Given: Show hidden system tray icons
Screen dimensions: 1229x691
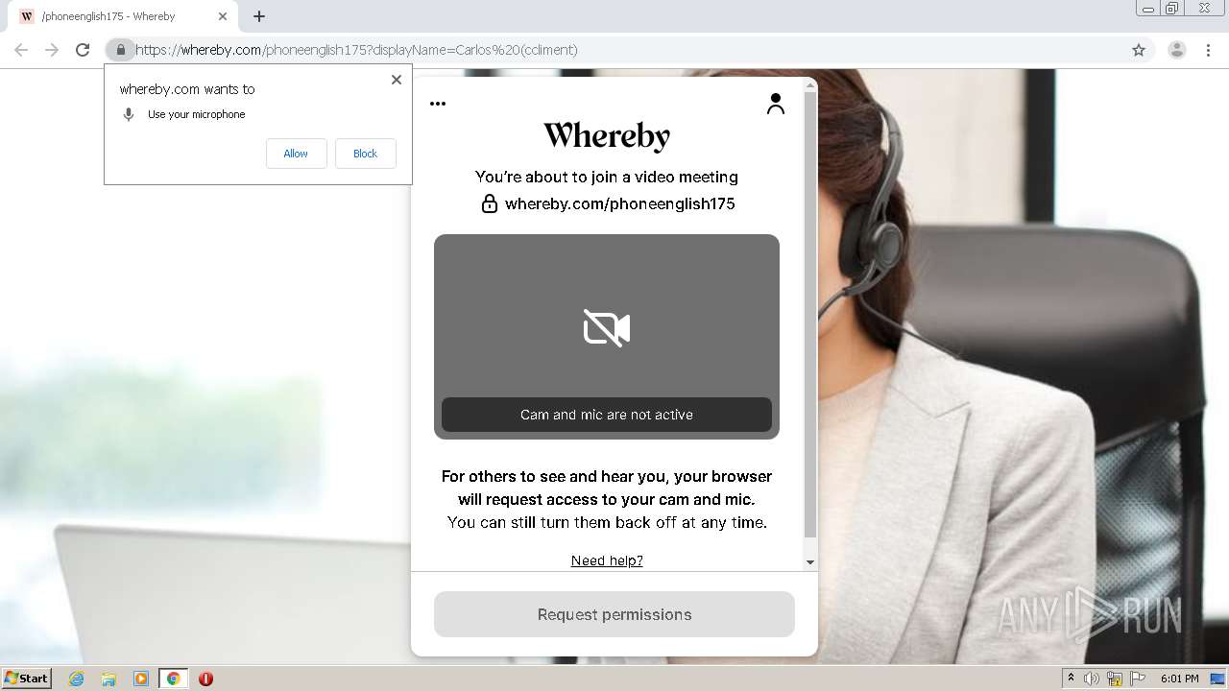Looking at the screenshot, I should (1071, 679).
